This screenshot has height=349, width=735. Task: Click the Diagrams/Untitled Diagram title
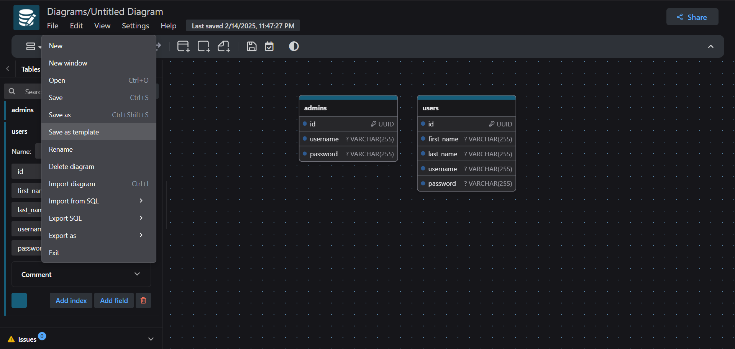pyautogui.click(x=105, y=11)
